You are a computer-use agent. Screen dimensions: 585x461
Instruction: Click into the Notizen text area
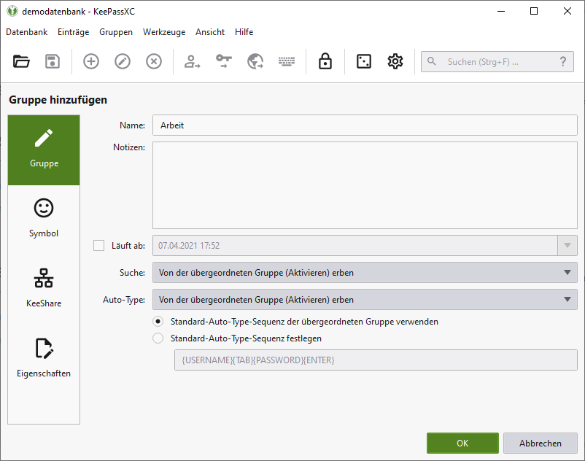[365, 185]
